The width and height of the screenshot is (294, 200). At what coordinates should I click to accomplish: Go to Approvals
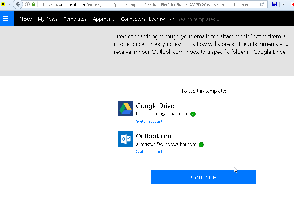(x=104, y=19)
